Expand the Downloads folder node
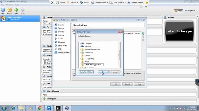This screenshot has width=199, height=111. click(80, 52)
